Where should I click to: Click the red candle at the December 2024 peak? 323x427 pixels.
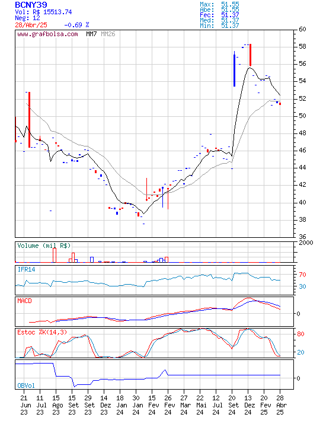click(x=250, y=55)
